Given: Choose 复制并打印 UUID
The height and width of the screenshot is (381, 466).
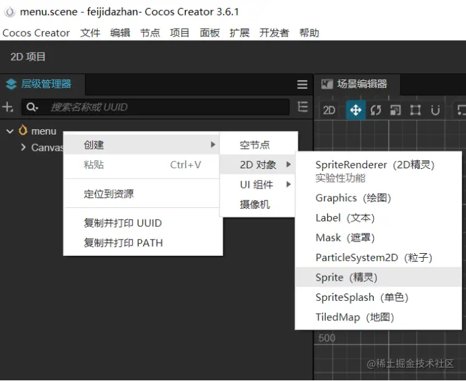Looking at the screenshot, I should [x=141, y=223].
